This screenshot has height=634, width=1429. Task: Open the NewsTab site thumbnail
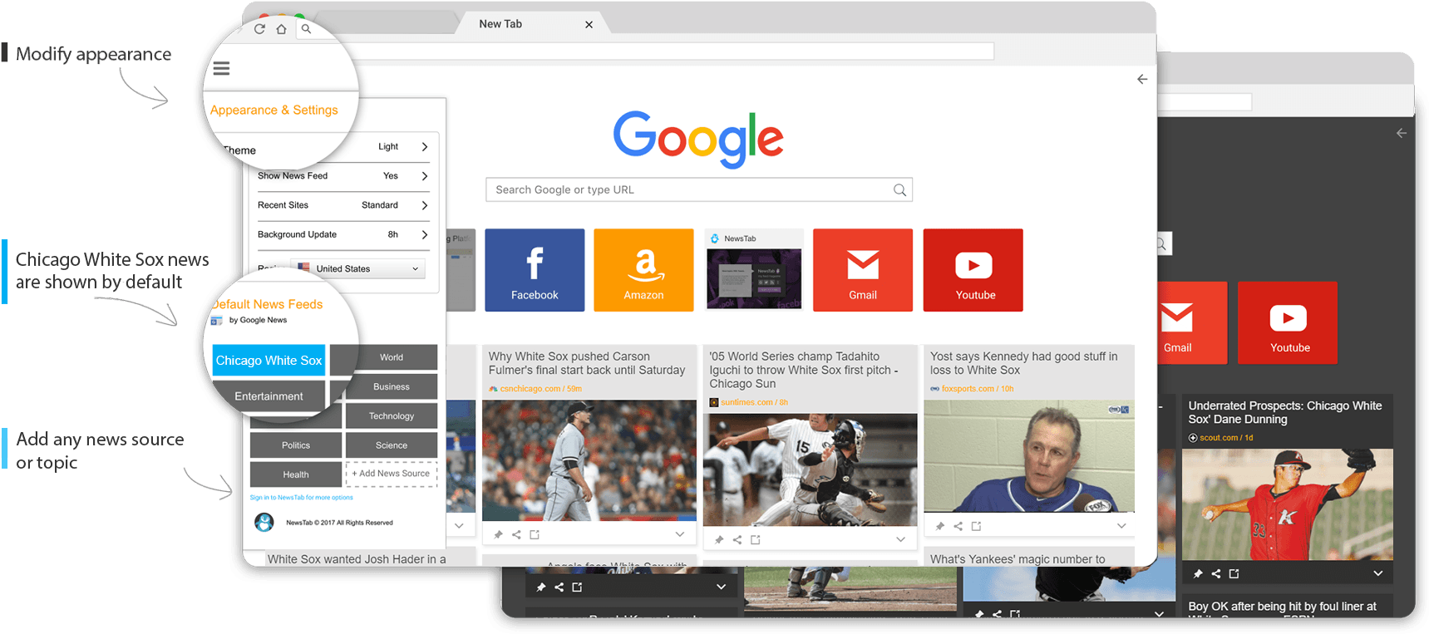click(x=754, y=270)
